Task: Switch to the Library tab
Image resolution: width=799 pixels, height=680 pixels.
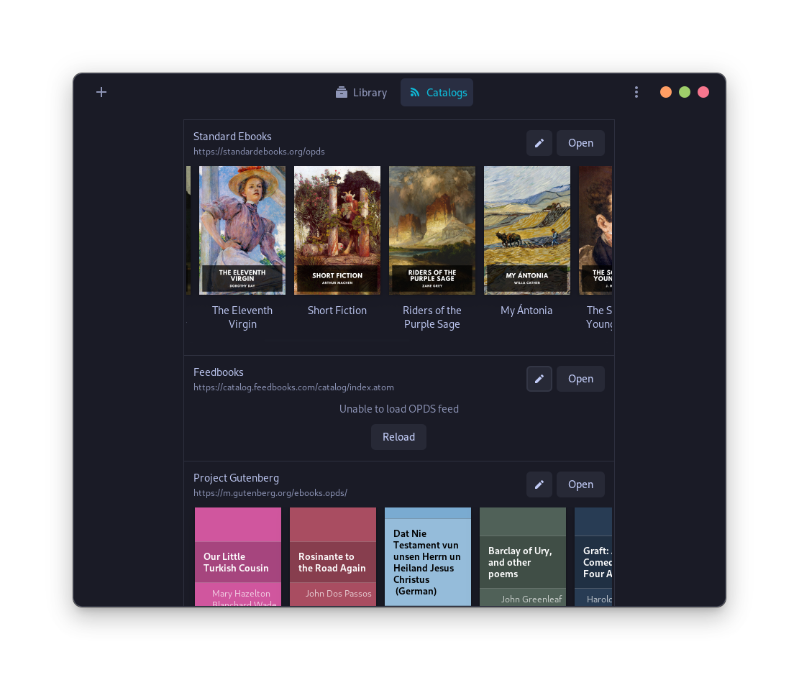Action: tap(361, 93)
